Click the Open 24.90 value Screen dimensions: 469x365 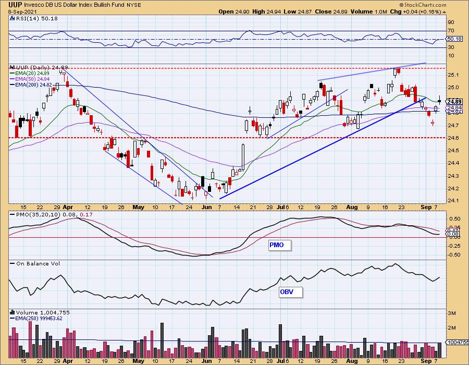pos(234,11)
